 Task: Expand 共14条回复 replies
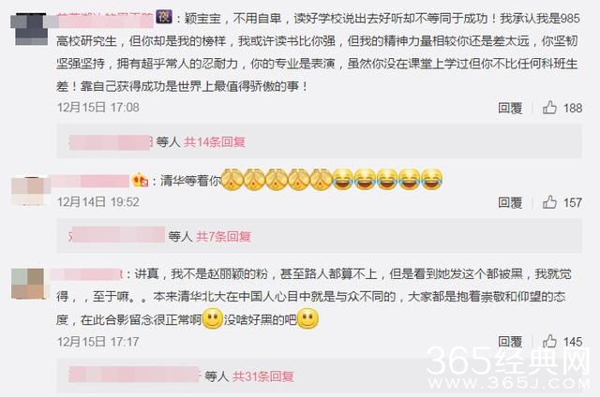(x=215, y=142)
